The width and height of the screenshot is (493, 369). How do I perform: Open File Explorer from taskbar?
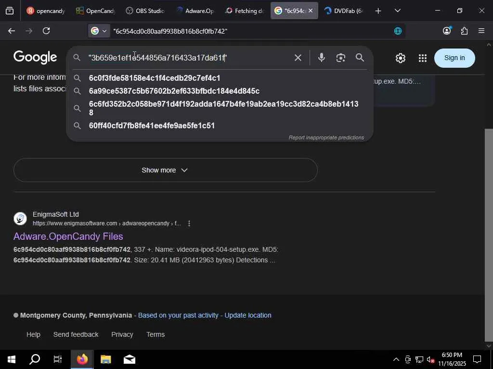point(105,359)
